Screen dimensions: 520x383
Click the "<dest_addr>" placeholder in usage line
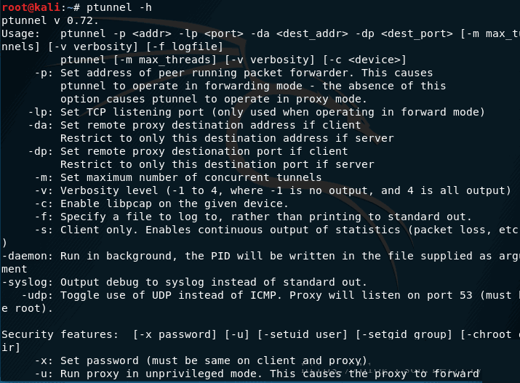click(x=312, y=33)
